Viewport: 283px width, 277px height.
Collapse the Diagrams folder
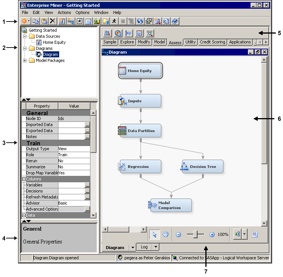click(x=25, y=48)
